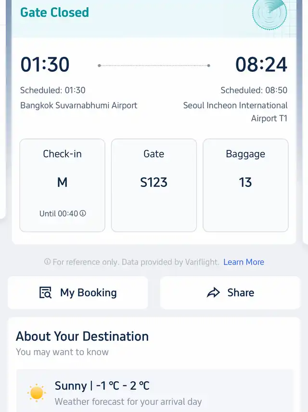Tap the info icon before For reference only
Screen dimensions: 308x412
pyautogui.click(x=47, y=262)
